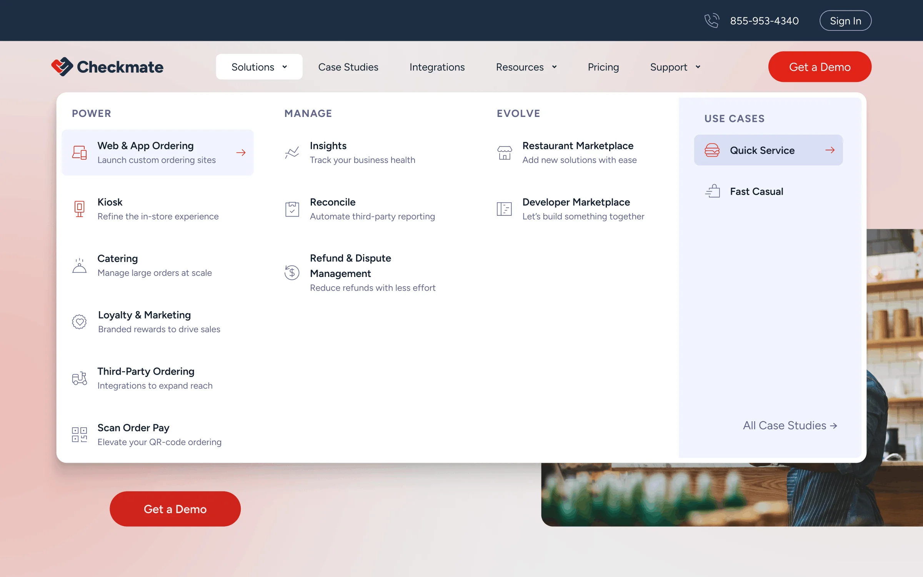923x577 pixels.
Task: Click the Third-Party Ordering delivery scooter icon
Action: 79,378
